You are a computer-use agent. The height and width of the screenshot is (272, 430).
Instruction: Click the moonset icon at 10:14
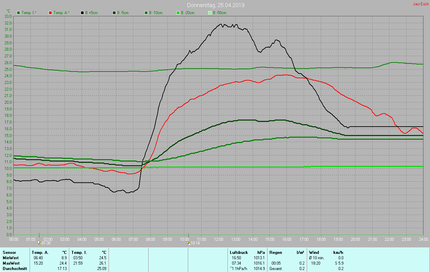pos(188,242)
